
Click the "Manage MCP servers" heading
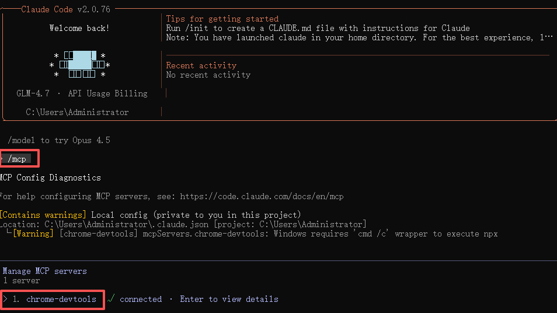tap(44, 271)
